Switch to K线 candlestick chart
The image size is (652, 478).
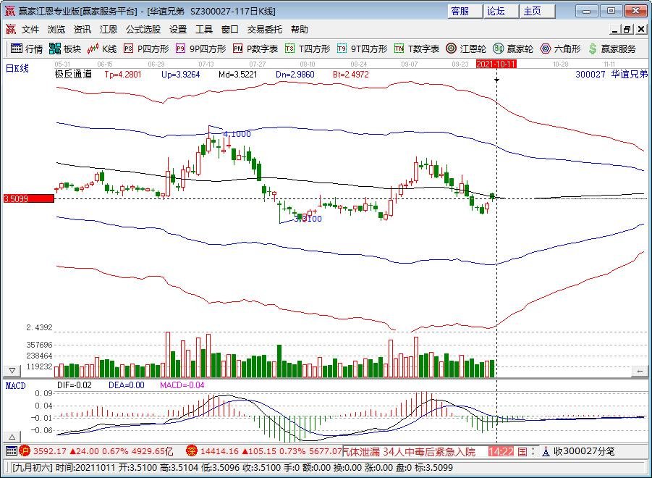click(102, 49)
